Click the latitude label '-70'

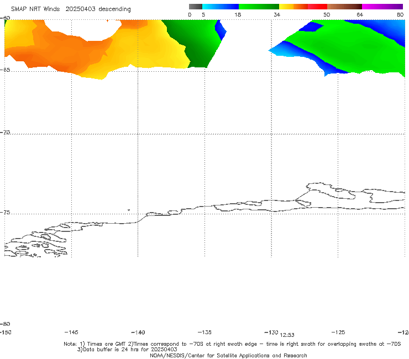click(x=5, y=133)
